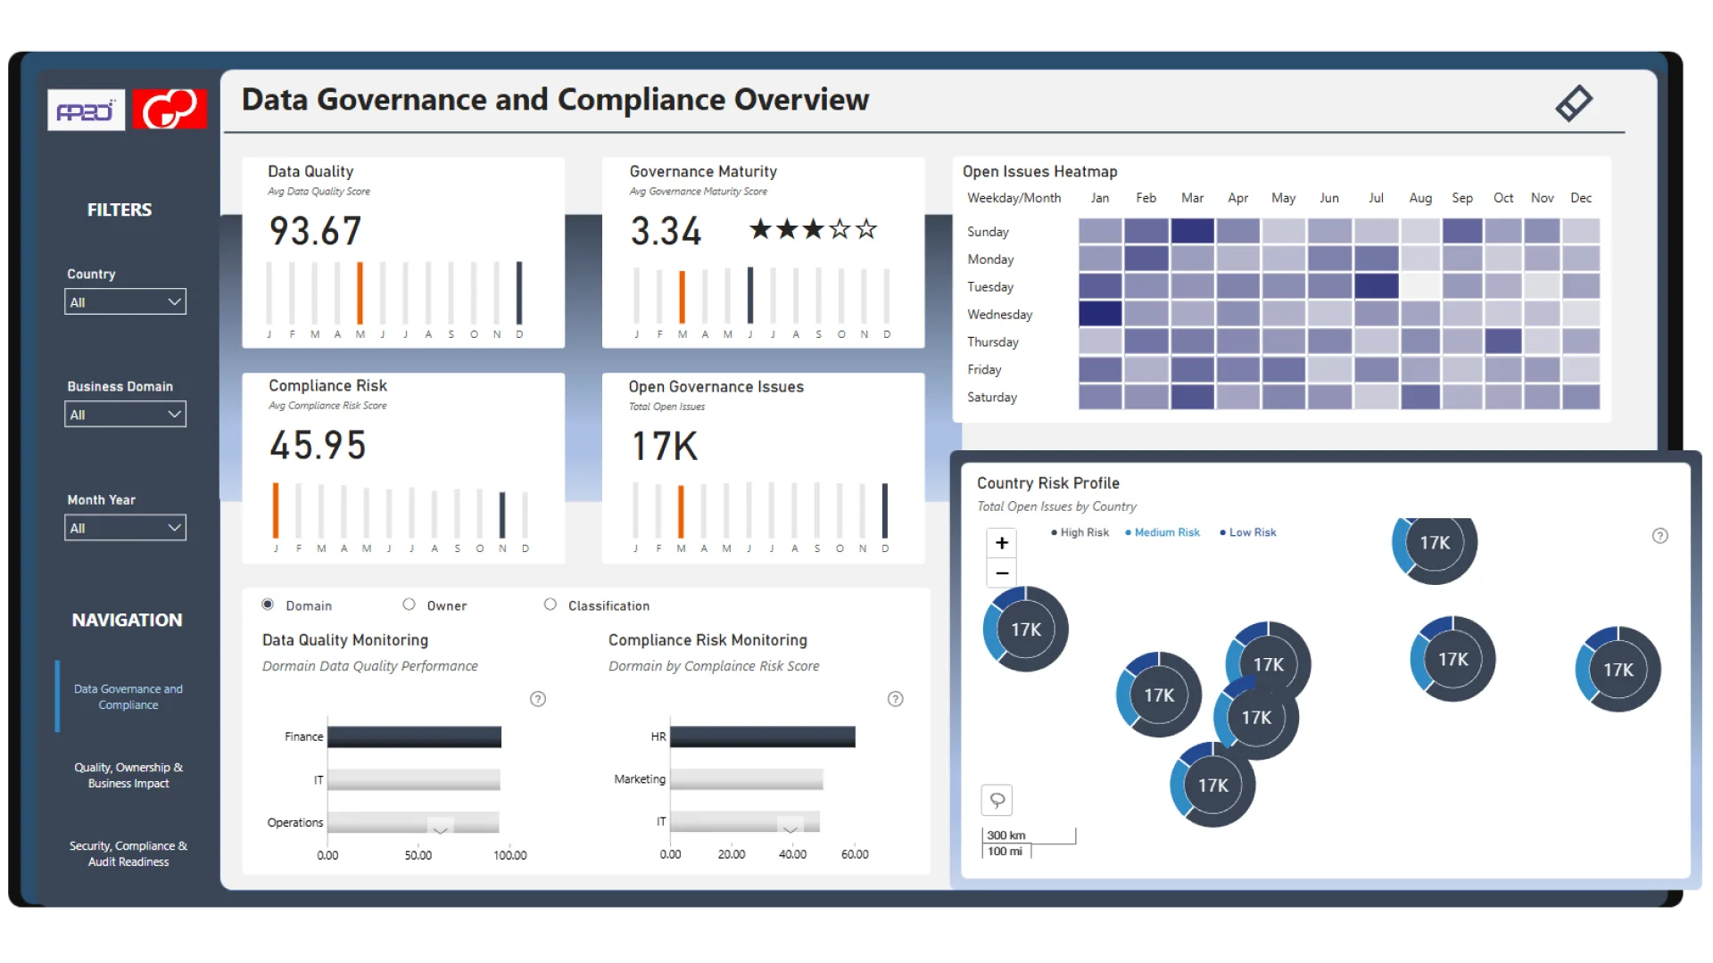
Task: Click the AP2D logo in sidebar
Action: click(86, 111)
